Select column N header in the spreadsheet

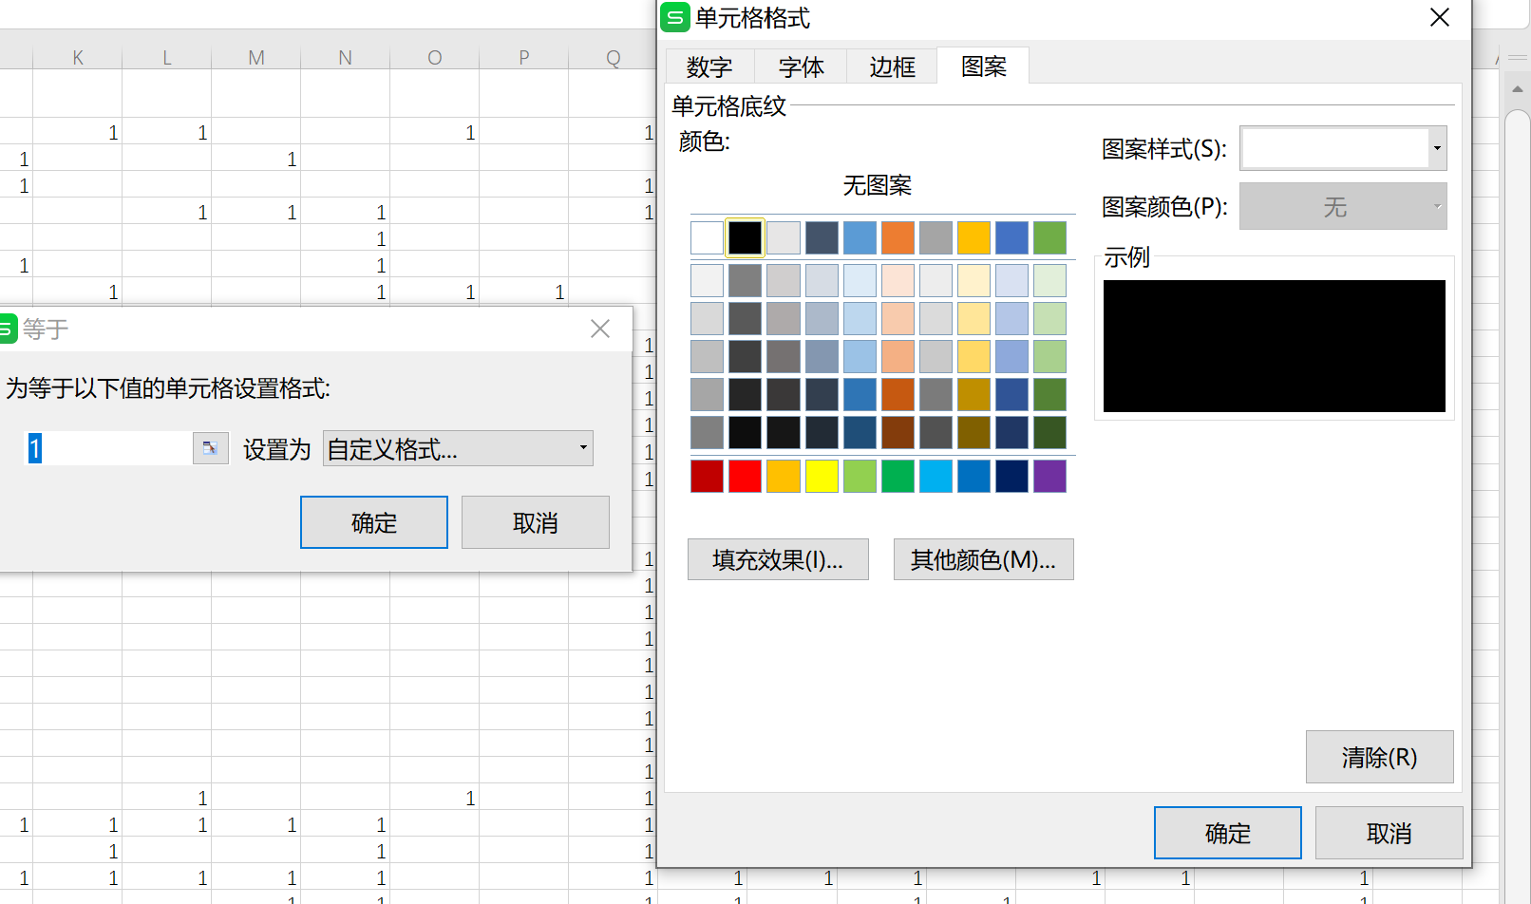pos(346,58)
